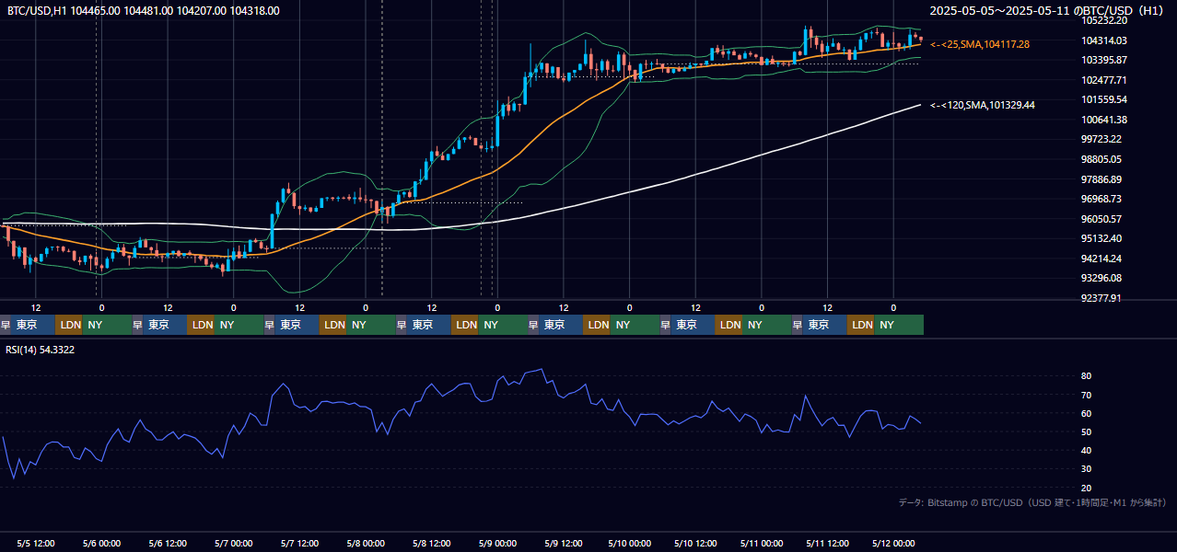1177x552 pixels.
Task: Click the 5/7 12:00 date label
Action: (300, 543)
